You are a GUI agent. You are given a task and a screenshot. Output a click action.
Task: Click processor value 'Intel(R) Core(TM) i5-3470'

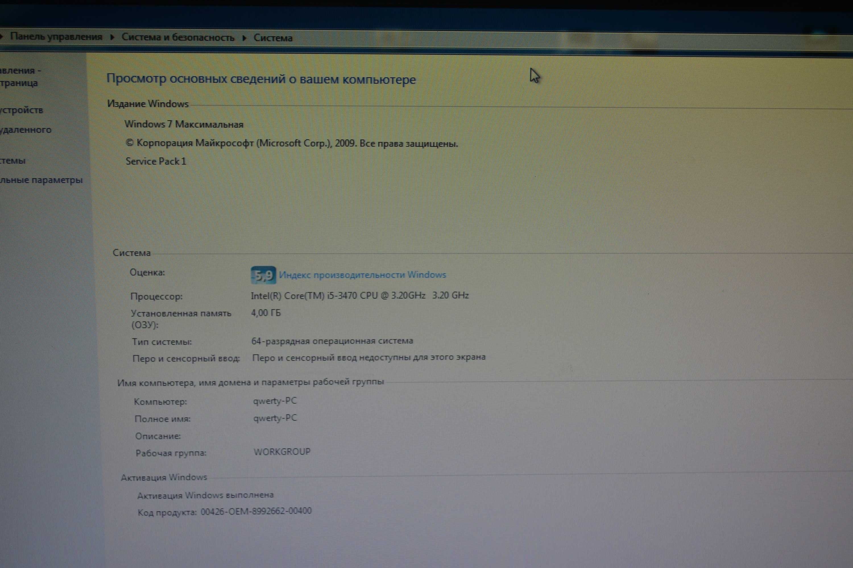coord(360,296)
